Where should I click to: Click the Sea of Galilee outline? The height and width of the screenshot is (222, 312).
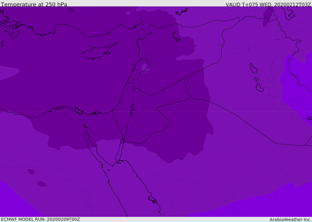134,87
